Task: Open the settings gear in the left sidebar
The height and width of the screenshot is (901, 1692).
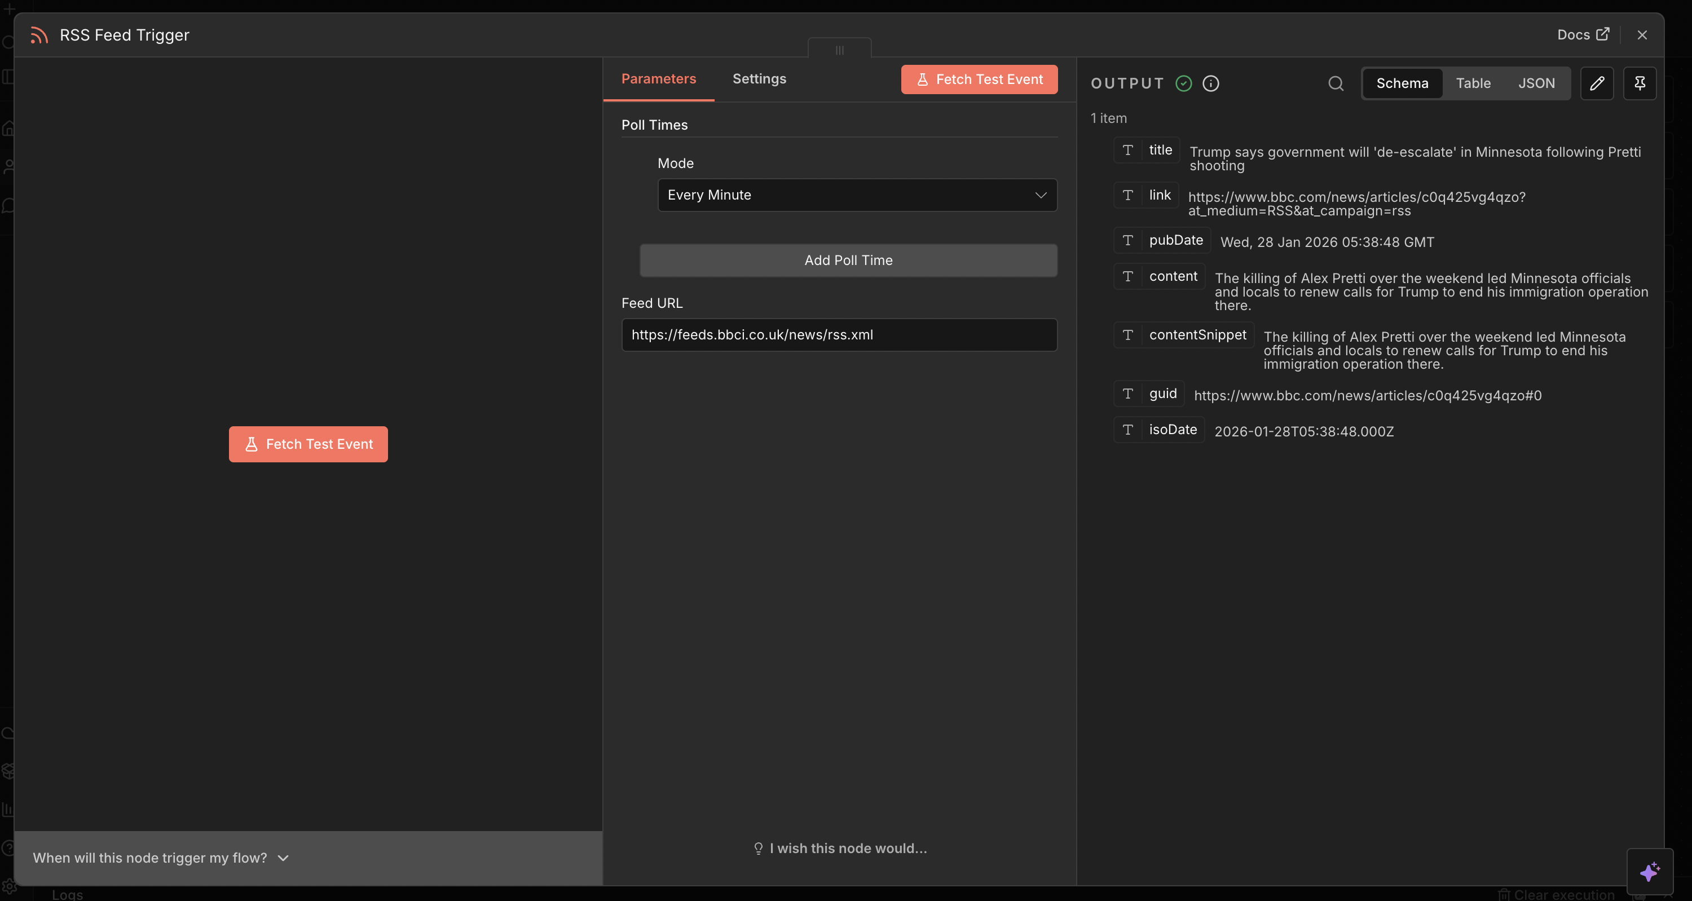Action: point(9,885)
